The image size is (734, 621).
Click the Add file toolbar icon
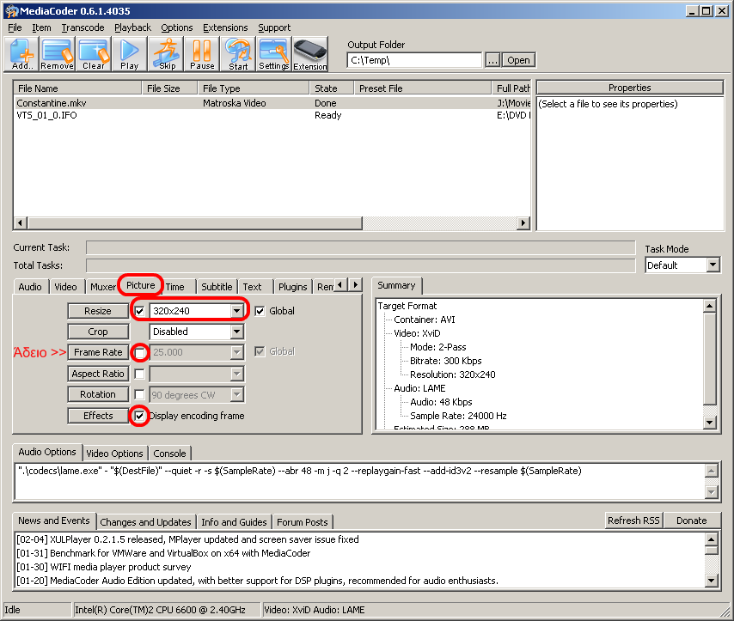pyautogui.click(x=21, y=54)
